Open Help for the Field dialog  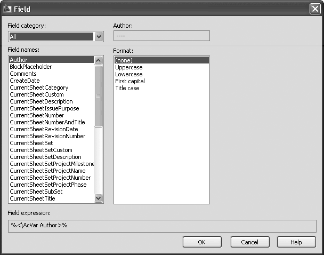click(296, 242)
